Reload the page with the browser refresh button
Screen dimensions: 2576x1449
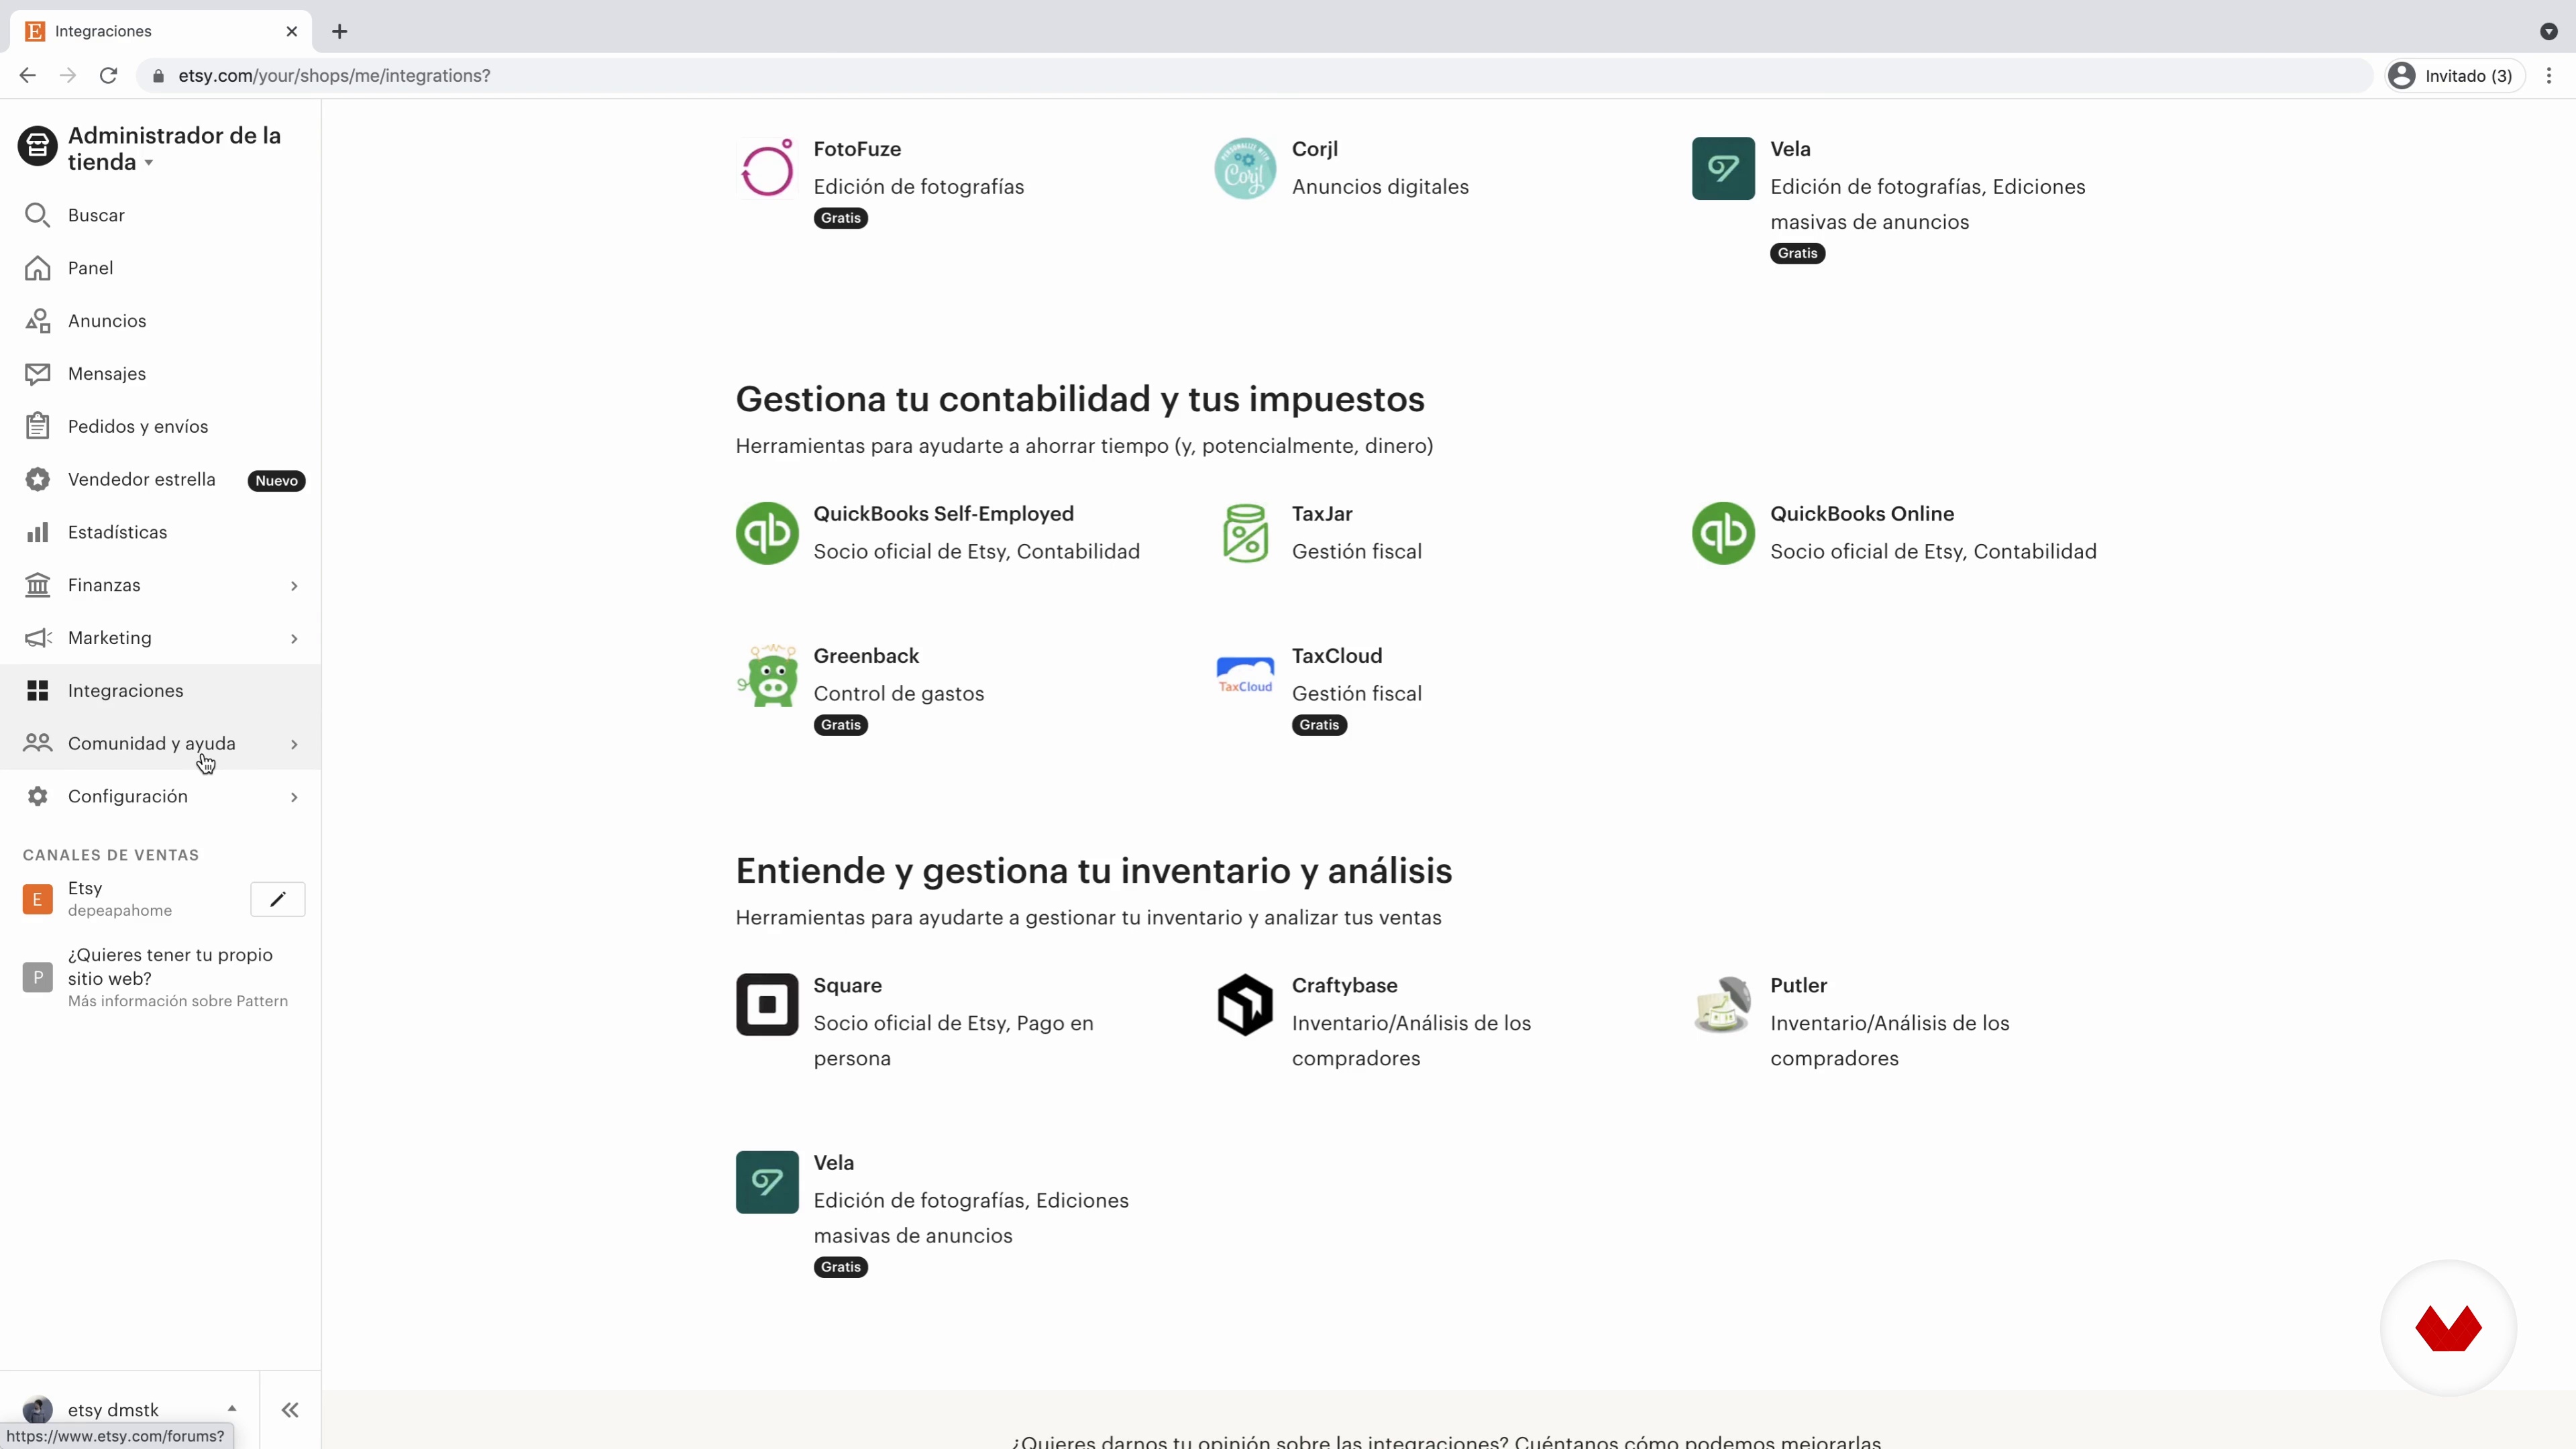(x=108, y=76)
